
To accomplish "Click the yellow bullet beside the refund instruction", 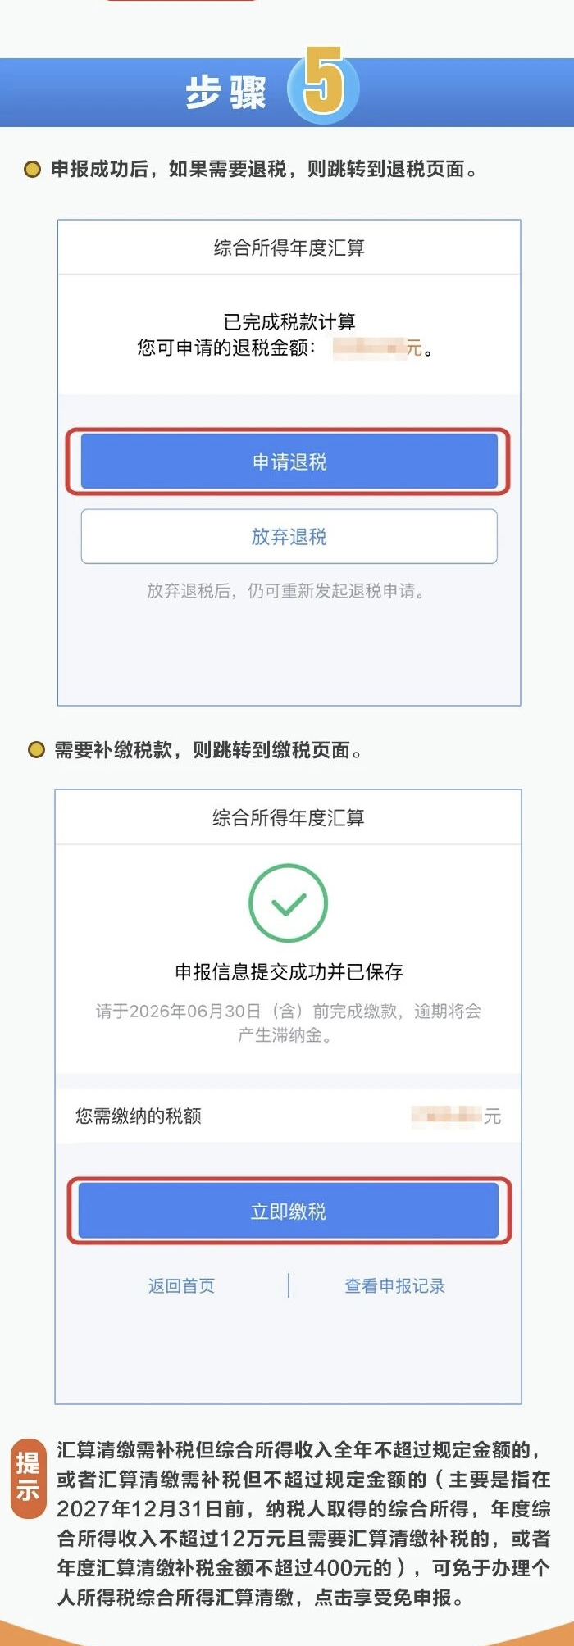I will point(32,169).
